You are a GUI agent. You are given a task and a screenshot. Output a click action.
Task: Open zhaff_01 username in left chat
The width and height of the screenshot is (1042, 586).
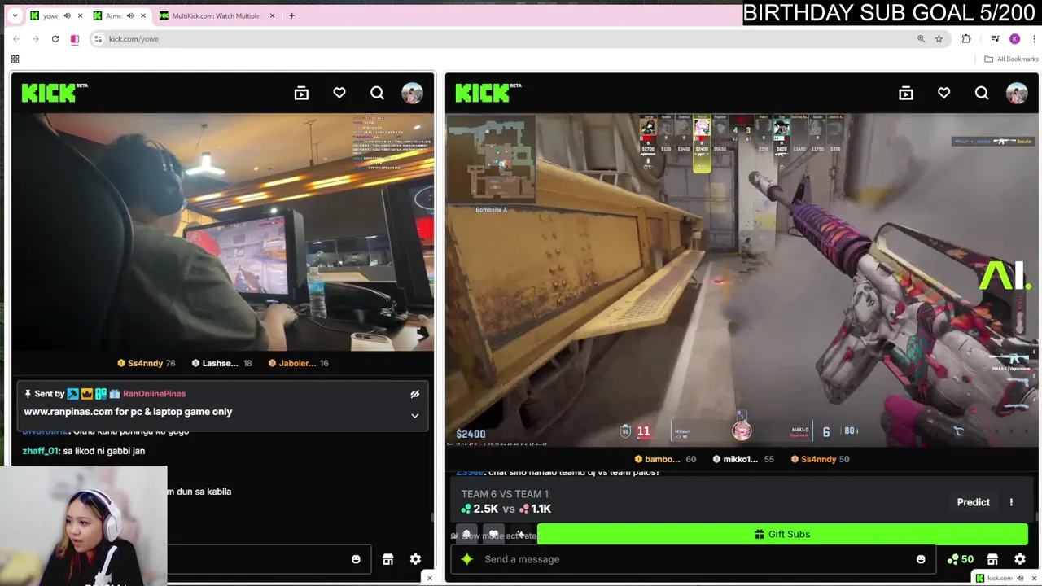click(41, 451)
